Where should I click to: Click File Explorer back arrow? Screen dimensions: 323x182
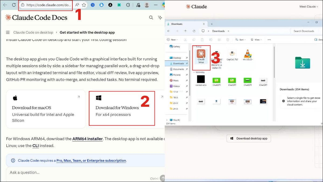click(x=168, y=31)
